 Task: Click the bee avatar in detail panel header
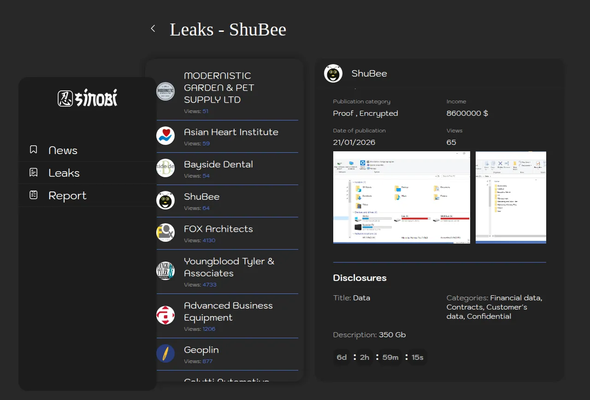(x=333, y=73)
